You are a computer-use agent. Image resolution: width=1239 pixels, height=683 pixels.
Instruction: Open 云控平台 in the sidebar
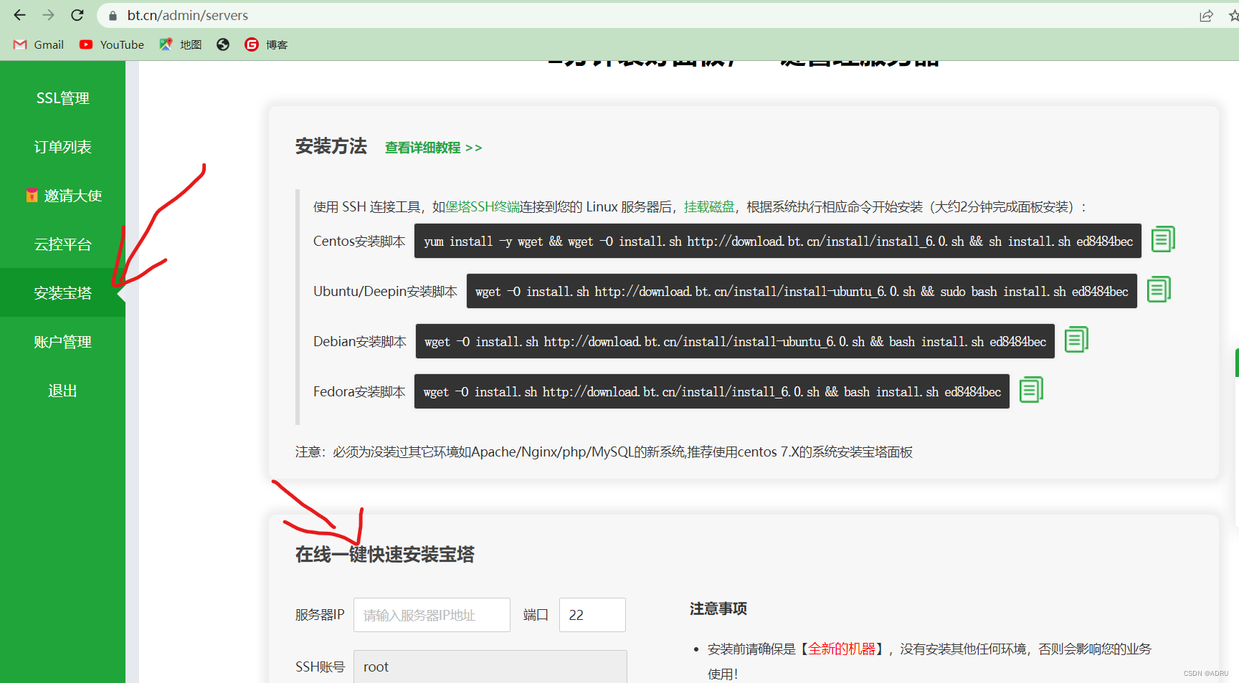62,244
